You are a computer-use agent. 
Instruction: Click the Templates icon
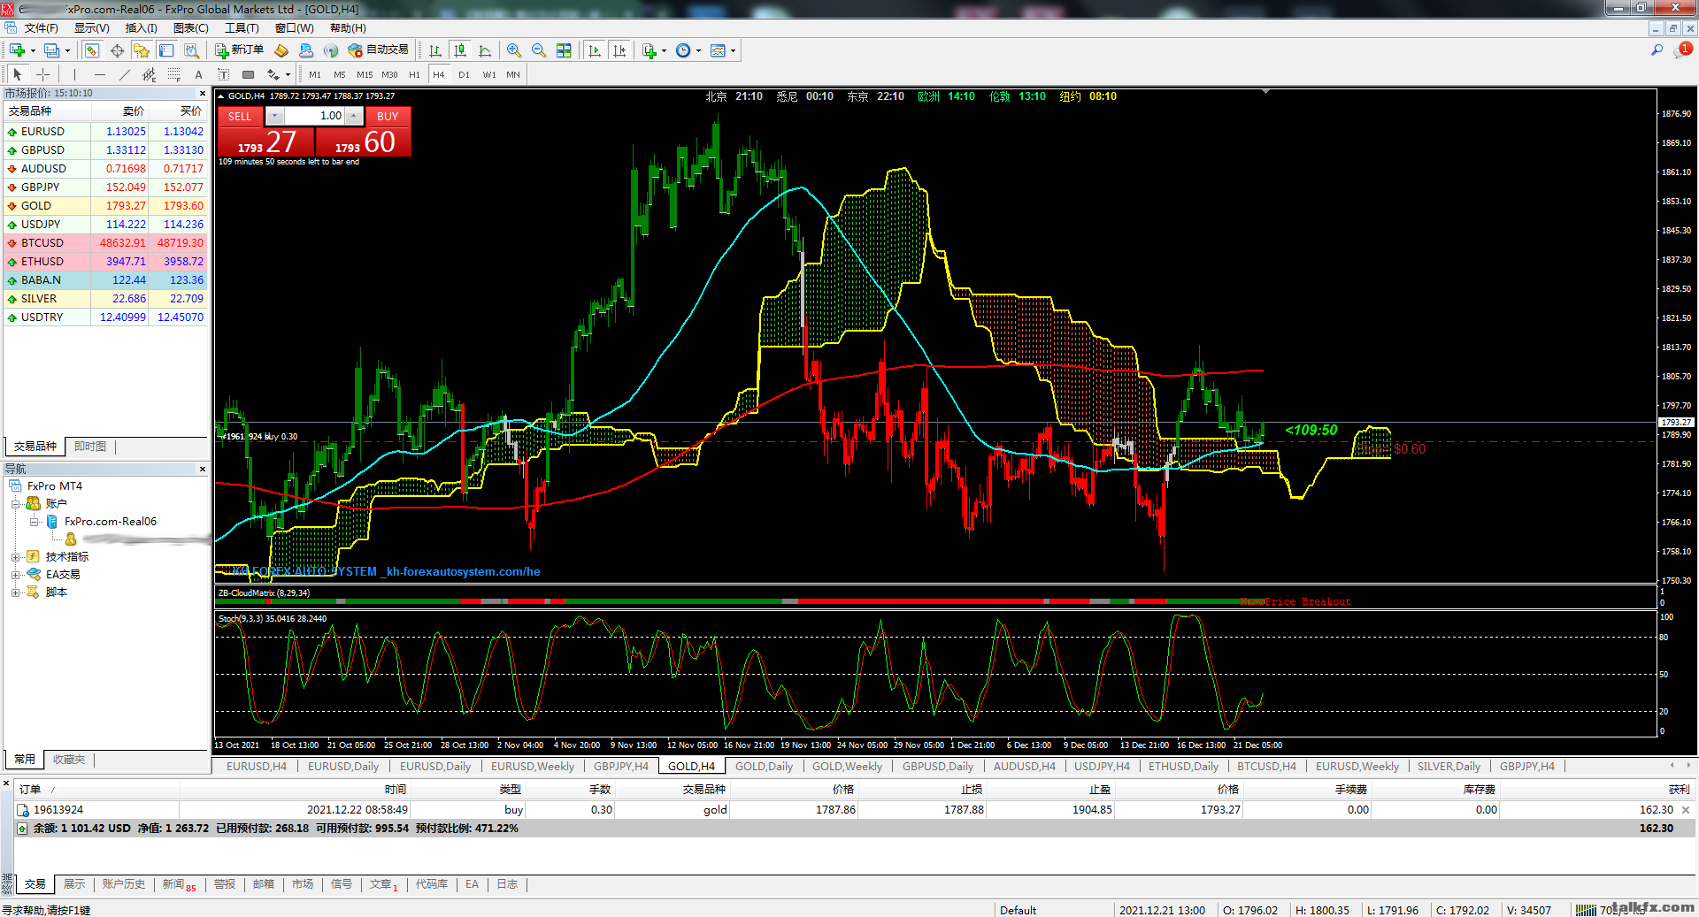(x=718, y=50)
